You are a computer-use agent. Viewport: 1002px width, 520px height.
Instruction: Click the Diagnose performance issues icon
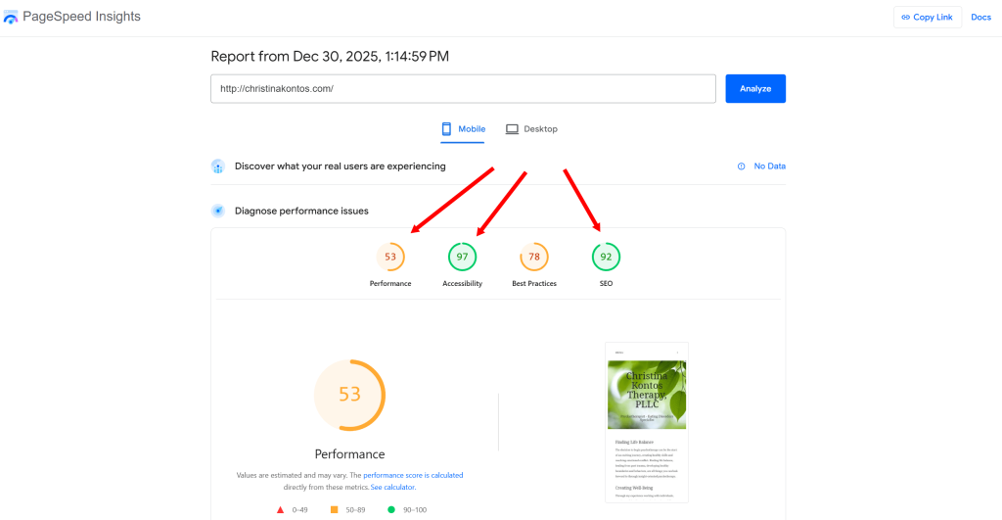tap(218, 212)
